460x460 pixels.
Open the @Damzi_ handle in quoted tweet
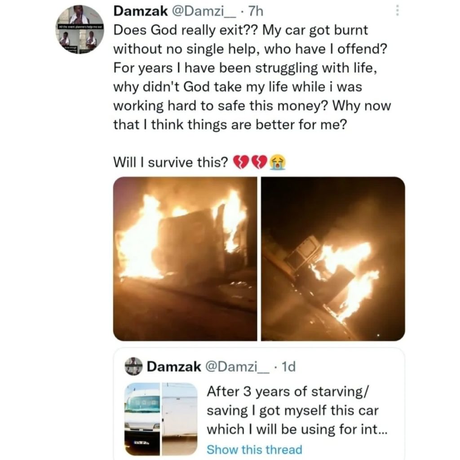click(x=237, y=367)
